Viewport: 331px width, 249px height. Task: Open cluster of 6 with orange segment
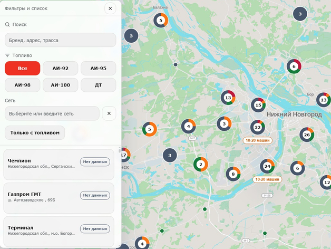coord(297,168)
